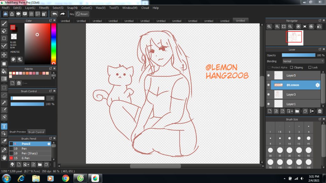
Task: Add a new layer folder
Action: pyautogui.click(x=297, y=111)
